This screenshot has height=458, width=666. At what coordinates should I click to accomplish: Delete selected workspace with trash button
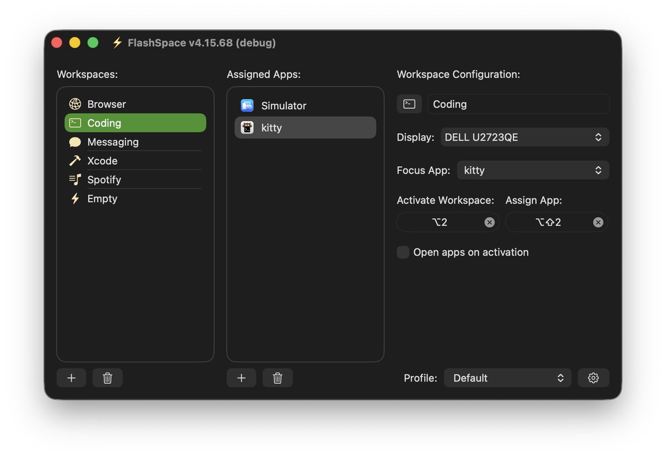108,378
